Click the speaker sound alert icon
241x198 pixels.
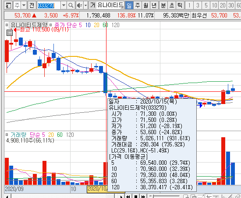(x=79, y=6)
